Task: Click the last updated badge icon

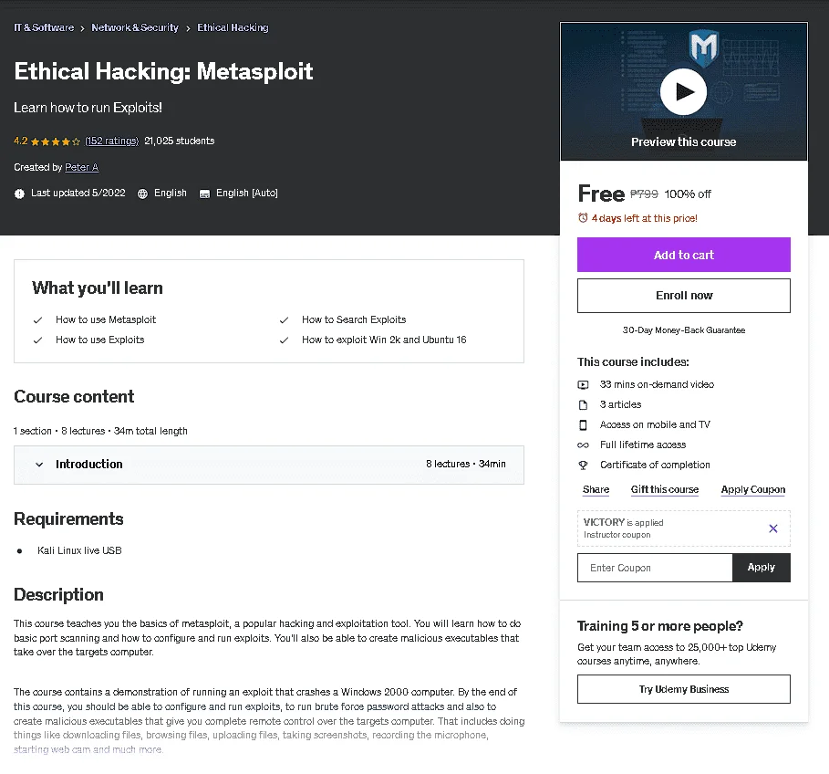Action: pos(19,193)
